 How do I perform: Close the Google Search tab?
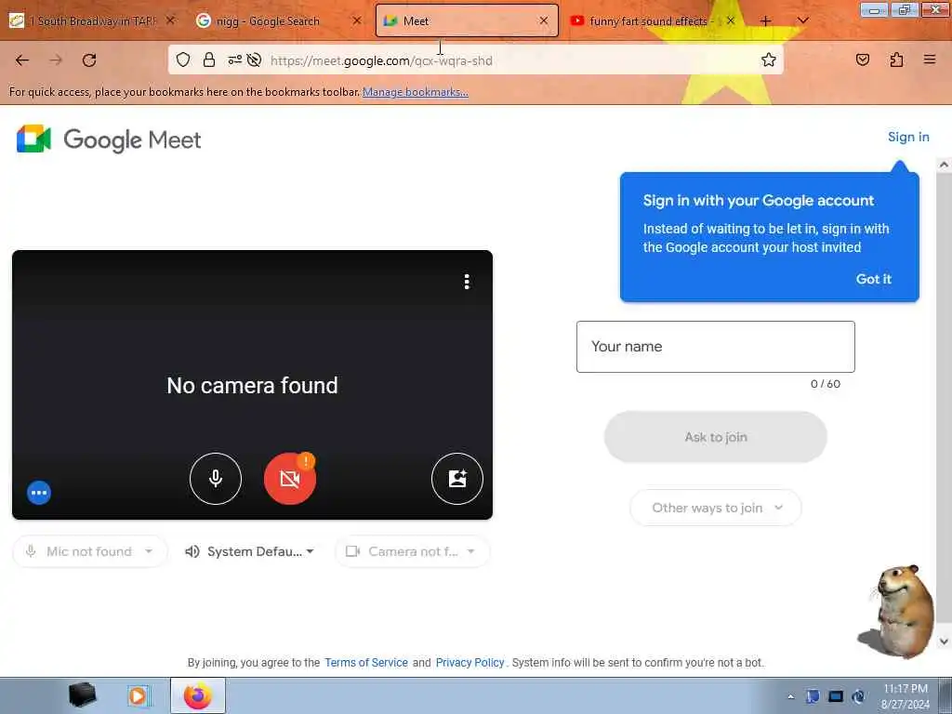(357, 20)
